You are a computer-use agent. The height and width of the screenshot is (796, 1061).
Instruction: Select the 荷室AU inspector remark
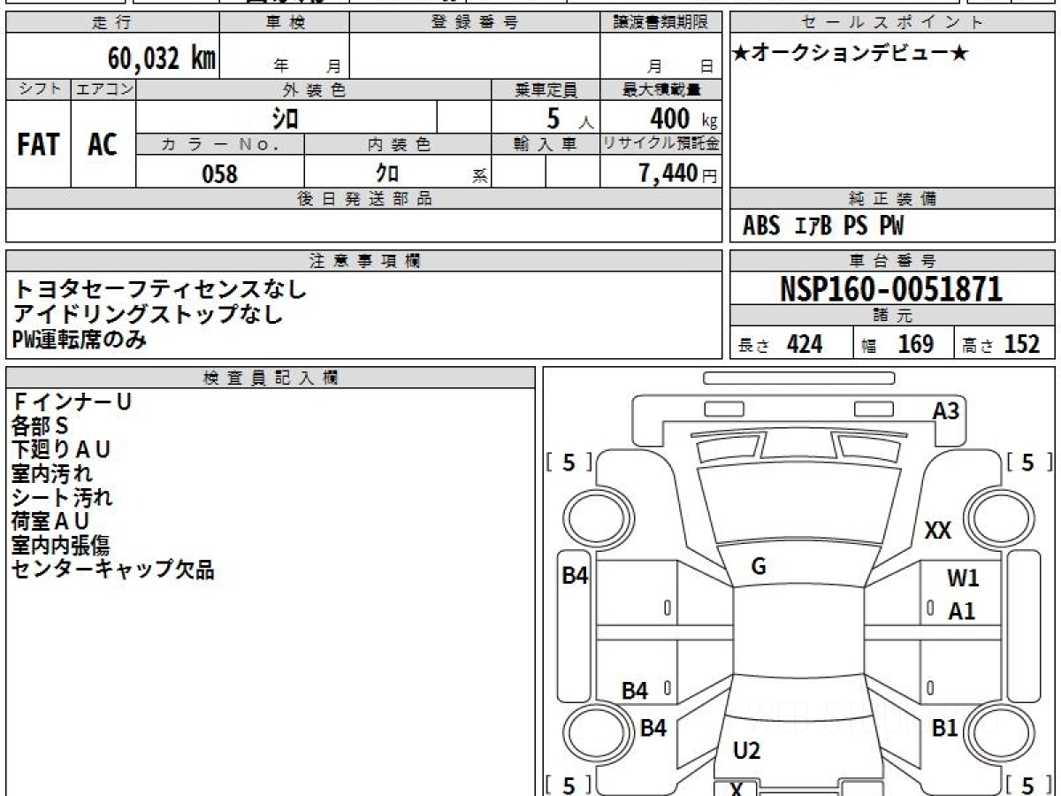coord(50,521)
